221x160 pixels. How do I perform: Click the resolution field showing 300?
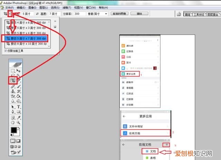click(80, 14)
